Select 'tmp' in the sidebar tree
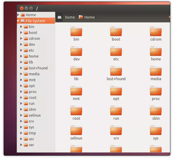175x158 pixels. point(32,133)
